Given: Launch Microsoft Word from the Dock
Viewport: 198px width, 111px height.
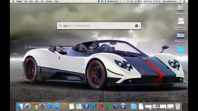Looking at the screenshot, I should pyautogui.click(x=93, y=106).
